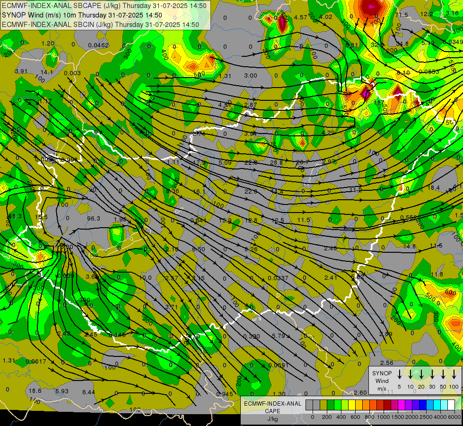Select the dark red swatch near 1000

(x=387, y=405)
